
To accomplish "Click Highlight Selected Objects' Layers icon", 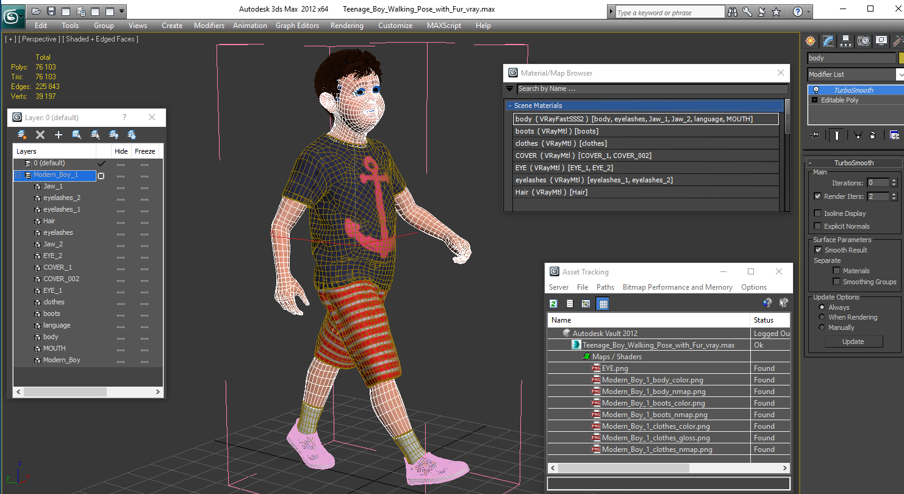I will pyautogui.click(x=95, y=135).
